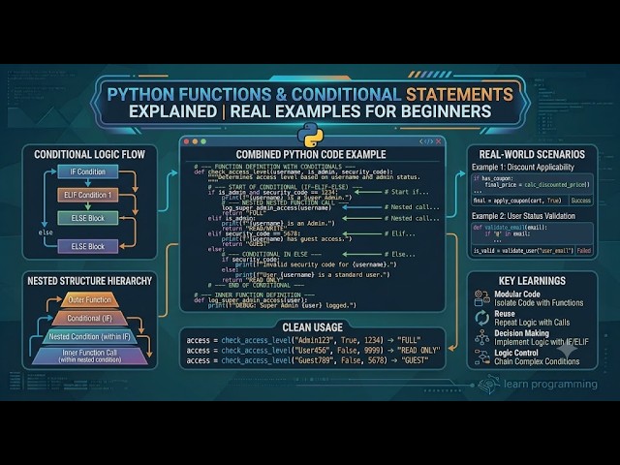Click the 'def check_access_level' code line
The height and width of the screenshot is (465, 620).
coord(294,172)
